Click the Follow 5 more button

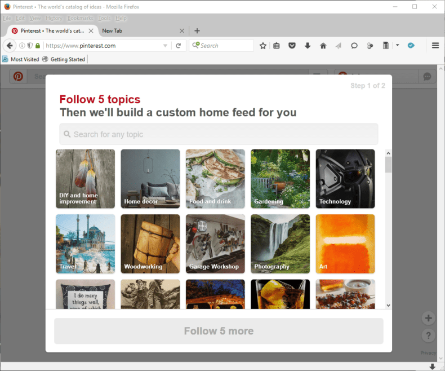(x=219, y=331)
